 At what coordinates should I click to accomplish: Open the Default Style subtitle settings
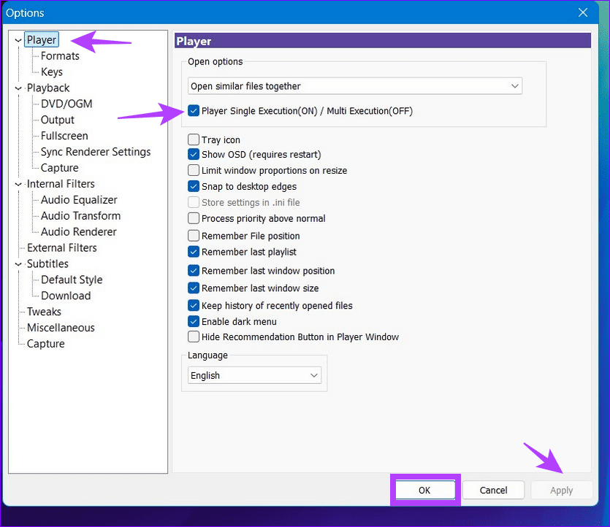(x=70, y=280)
